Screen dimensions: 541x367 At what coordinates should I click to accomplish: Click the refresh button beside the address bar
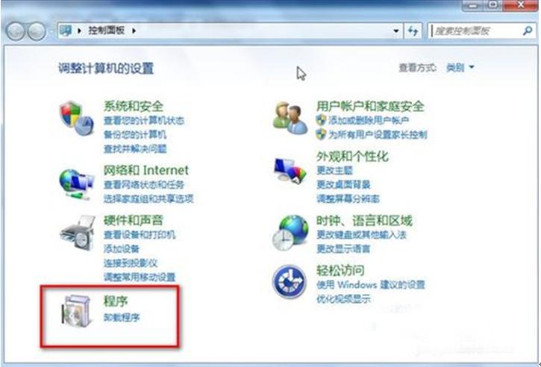413,31
